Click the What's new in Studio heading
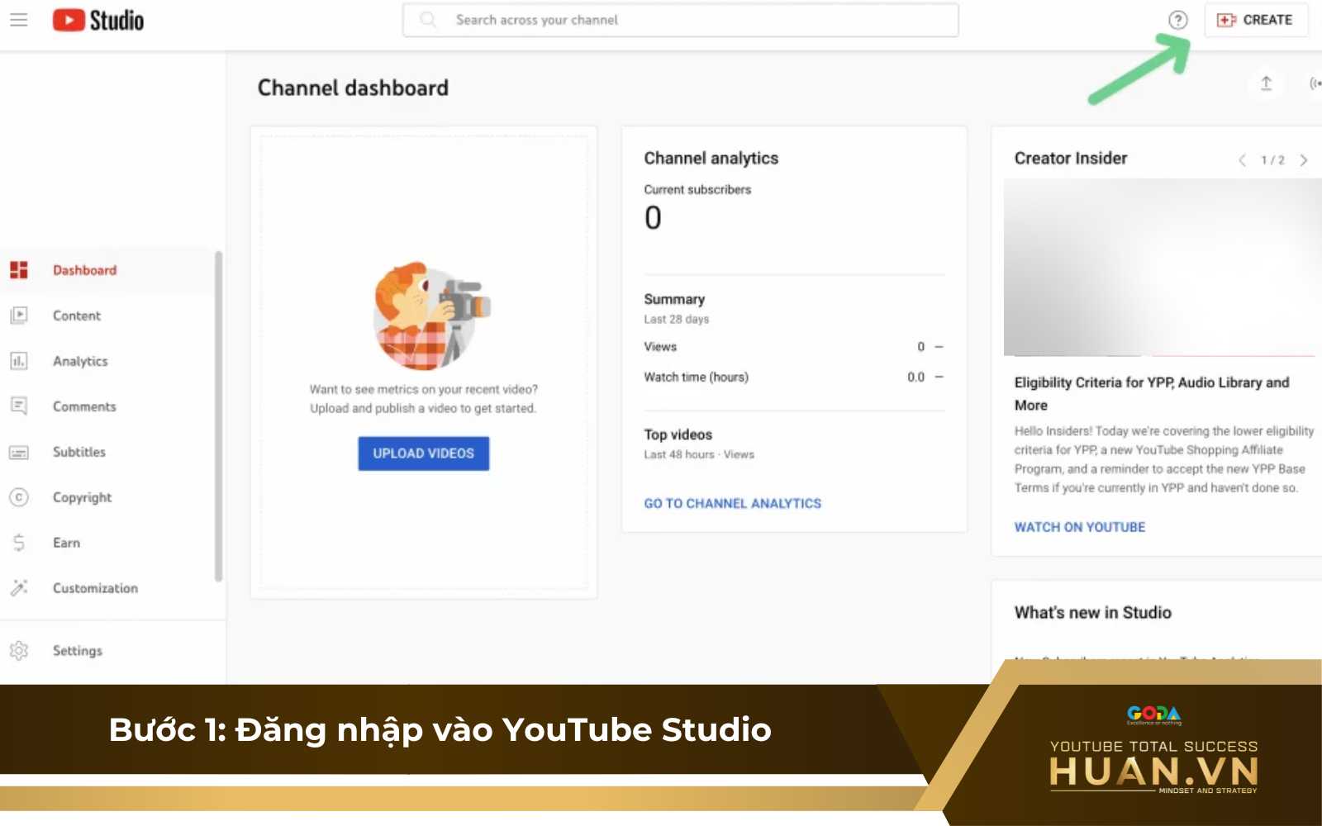The width and height of the screenshot is (1322, 826). pos(1093,613)
